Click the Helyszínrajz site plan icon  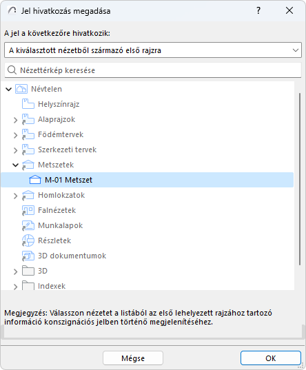[x=28, y=104]
